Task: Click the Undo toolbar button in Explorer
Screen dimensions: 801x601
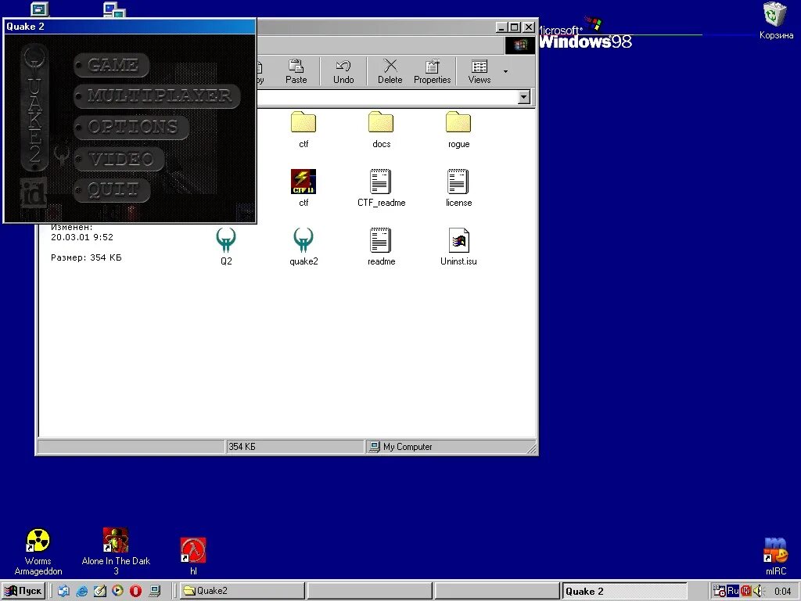Action: [x=343, y=71]
